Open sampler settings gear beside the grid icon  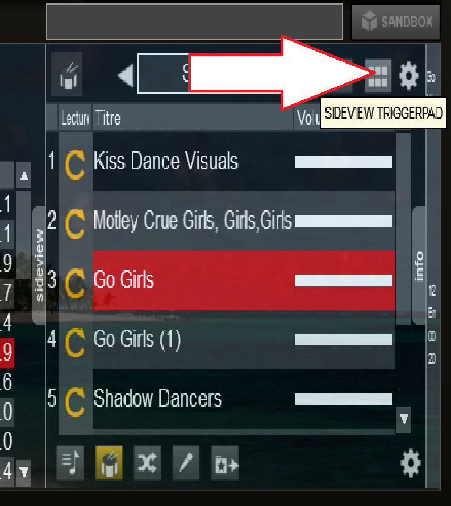(408, 75)
